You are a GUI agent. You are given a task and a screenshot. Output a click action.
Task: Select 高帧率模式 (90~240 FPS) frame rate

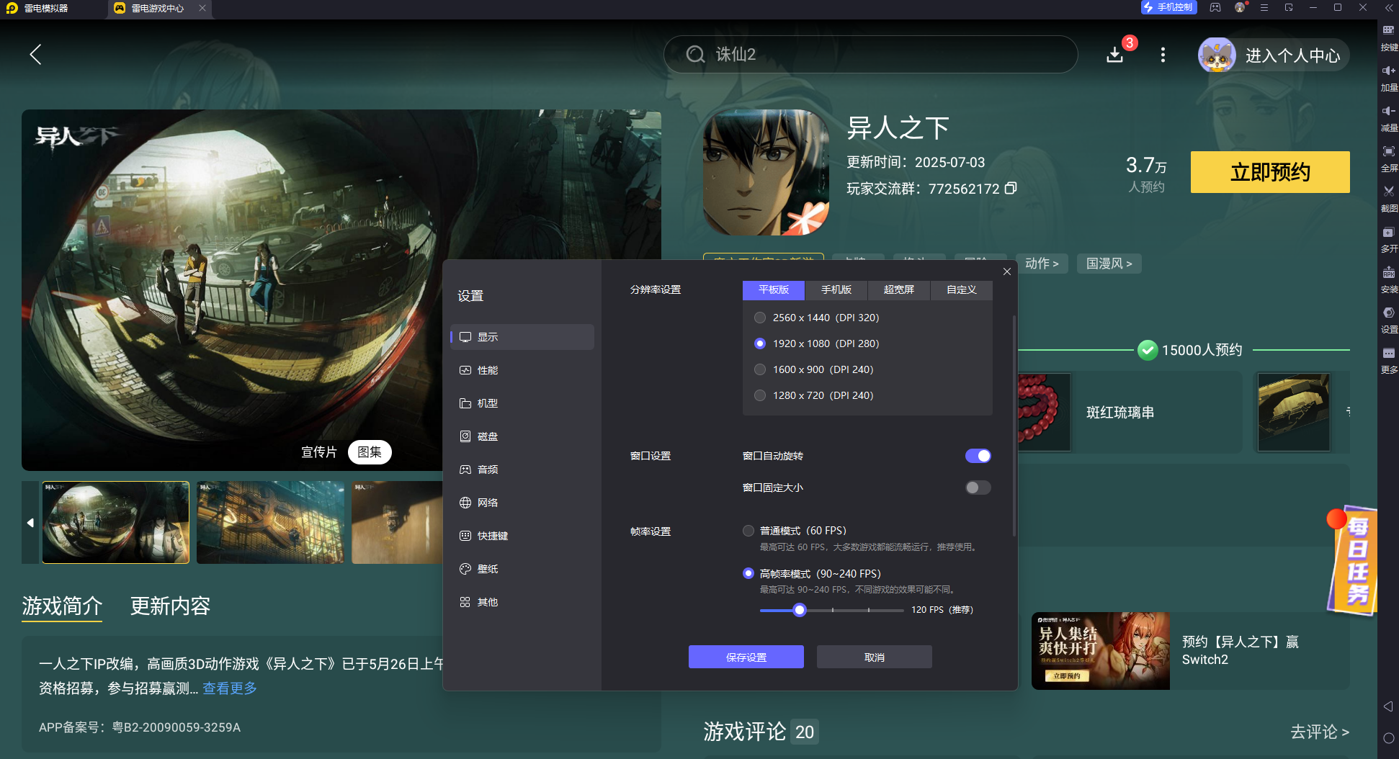coord(748,573)
